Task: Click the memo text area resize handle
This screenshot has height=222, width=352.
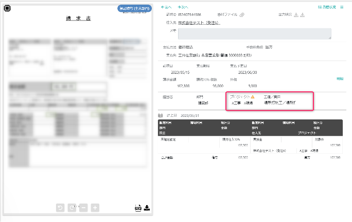Action: tap(330, 38)
